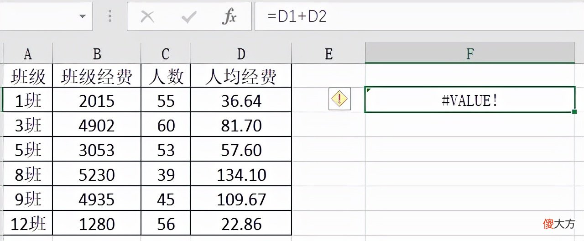Open the error warning indicator icon
The height and width of the screenshot is (241, 584).
(x=339, y=99)
